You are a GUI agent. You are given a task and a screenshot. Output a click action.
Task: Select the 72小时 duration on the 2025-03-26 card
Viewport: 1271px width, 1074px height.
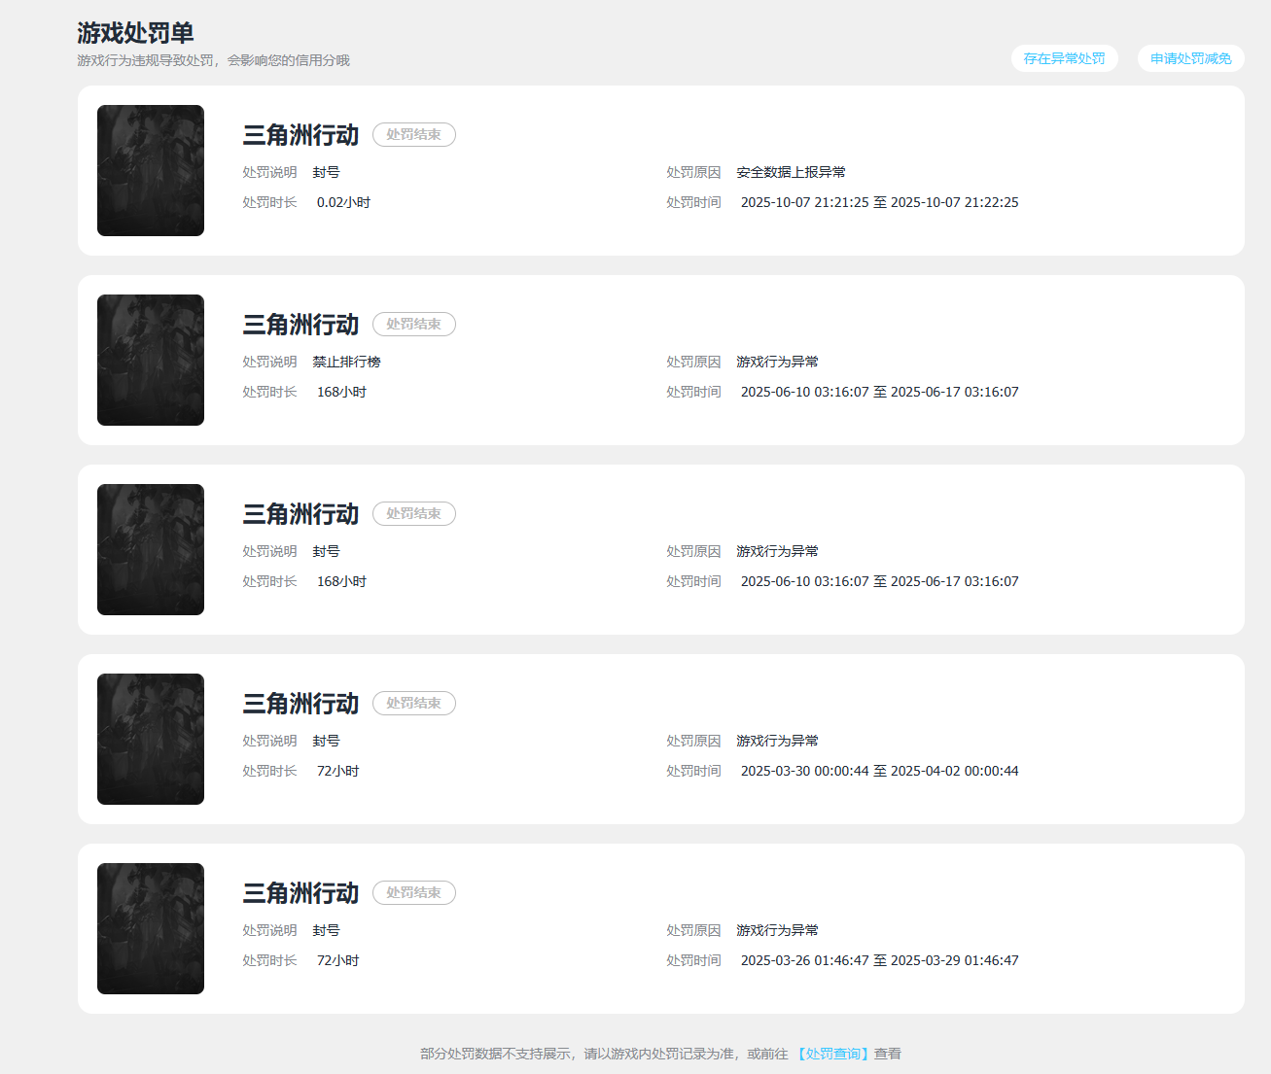(337, 960)
